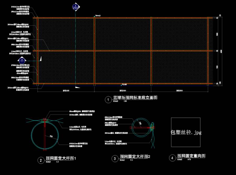This screenshot has width=236, height=175.
Task: Select the 围网固定大样图1 title text
Action: point(61,158)
